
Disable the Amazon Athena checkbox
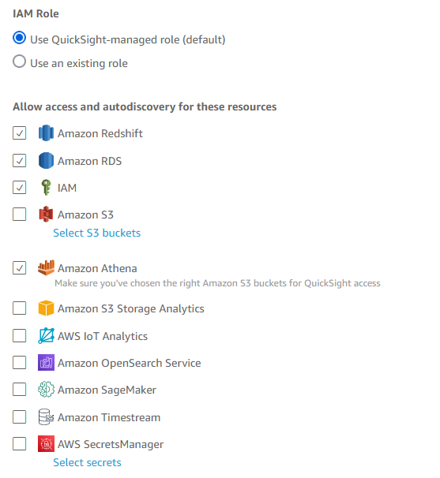19,268
